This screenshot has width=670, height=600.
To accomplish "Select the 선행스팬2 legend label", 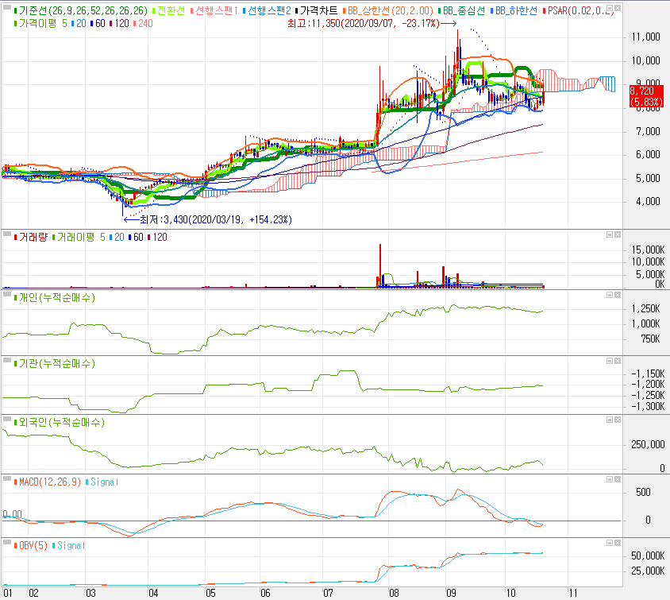I will click(267, 10).
